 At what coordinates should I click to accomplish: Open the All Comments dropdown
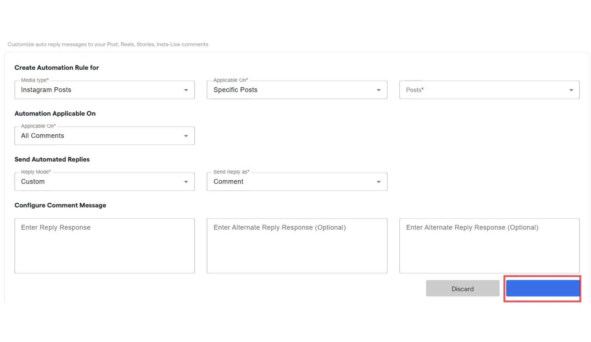(x=105, y=136)
